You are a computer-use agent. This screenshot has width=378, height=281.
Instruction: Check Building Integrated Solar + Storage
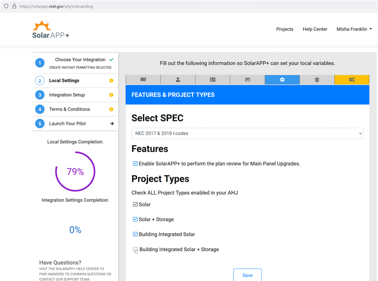(x=135, y=249)
